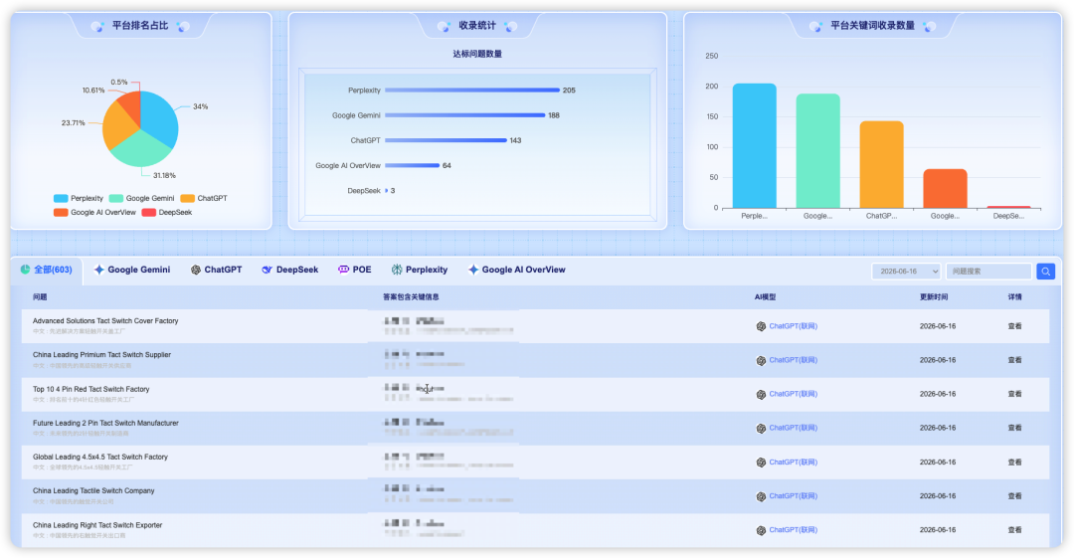Click the Perplexity progress bar showing 205
1074x558 pixels.
(472, 91)
